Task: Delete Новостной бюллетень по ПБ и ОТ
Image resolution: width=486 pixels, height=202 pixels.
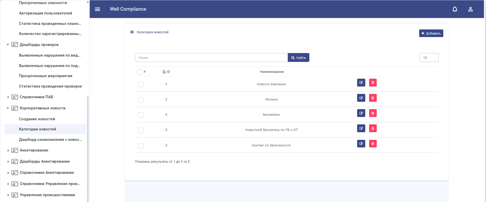Action: [x=373, y=128]
